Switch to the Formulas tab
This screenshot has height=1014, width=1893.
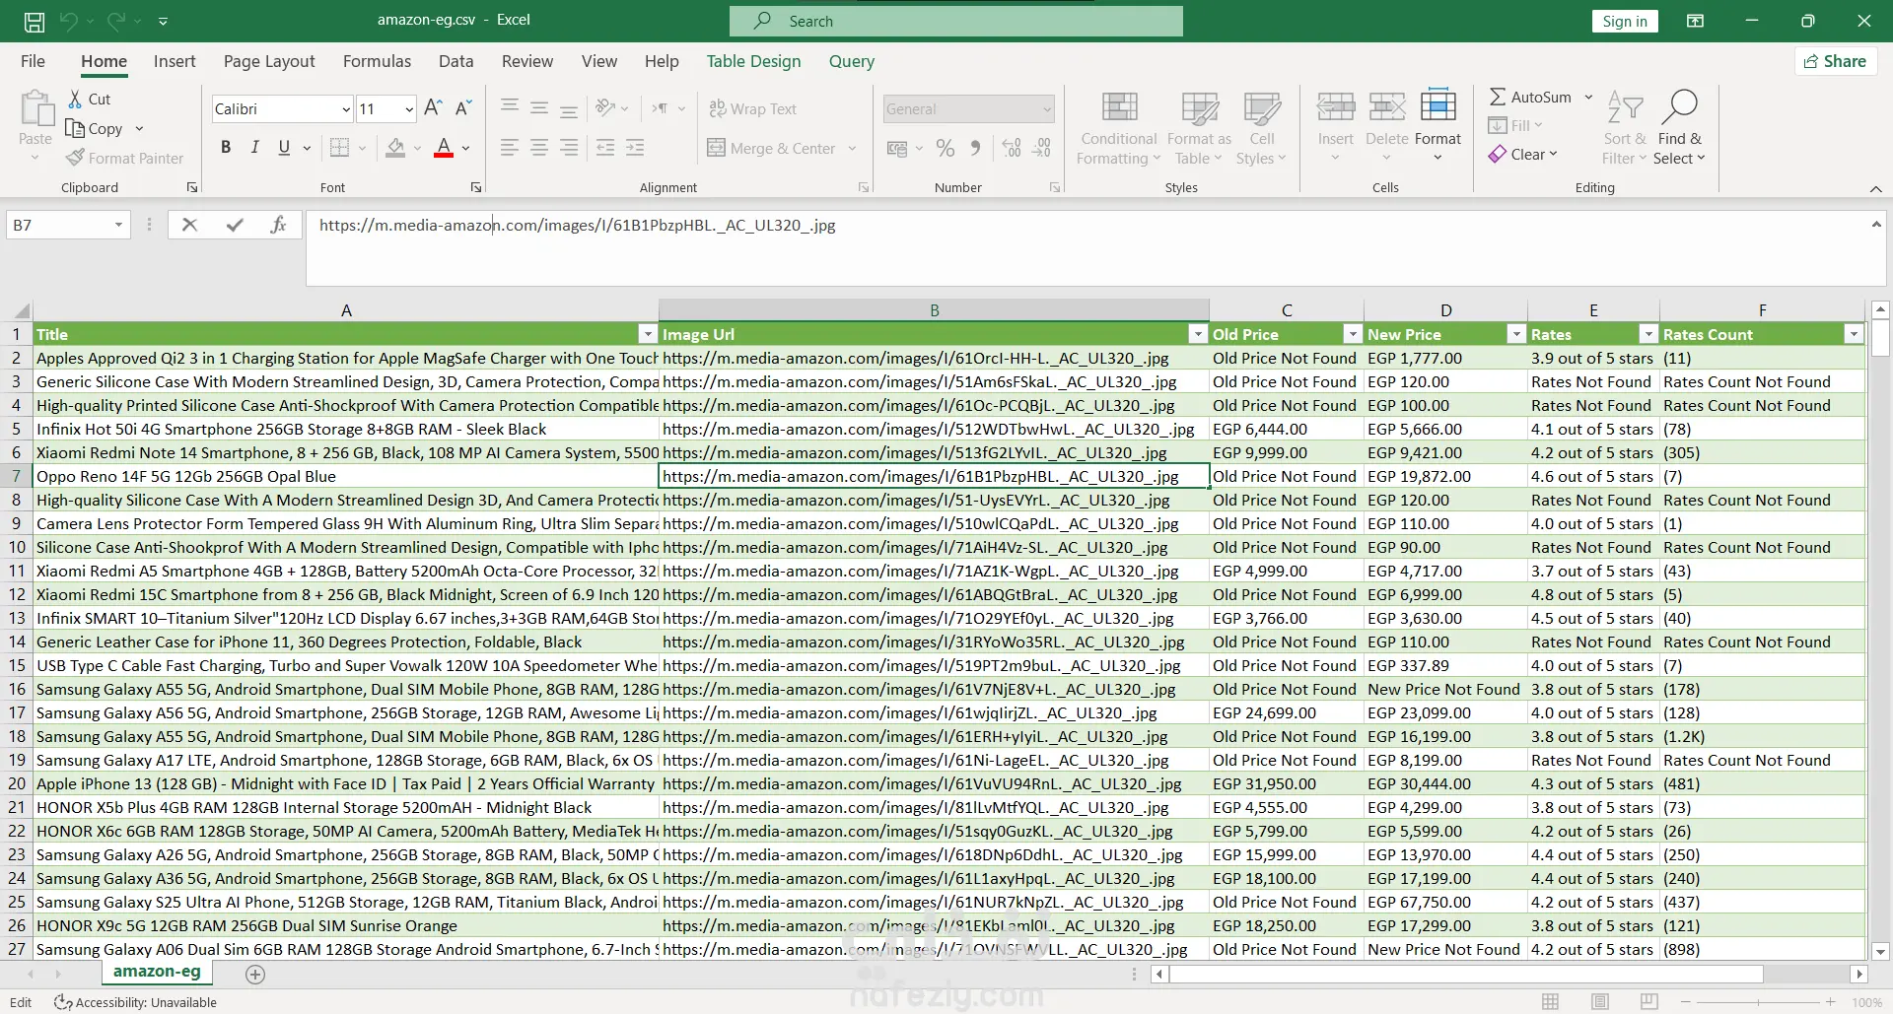pyautogui.click(x=377, y=61)
